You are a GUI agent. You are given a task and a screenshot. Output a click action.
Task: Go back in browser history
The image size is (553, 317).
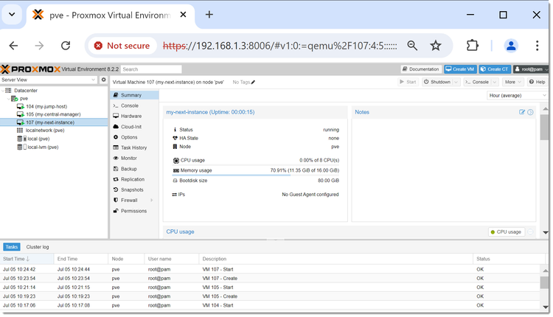tap(14, 46)
